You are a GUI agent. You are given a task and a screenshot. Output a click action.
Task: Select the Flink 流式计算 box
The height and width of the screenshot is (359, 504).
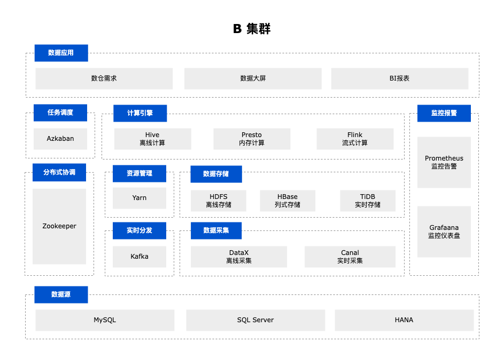355,139
